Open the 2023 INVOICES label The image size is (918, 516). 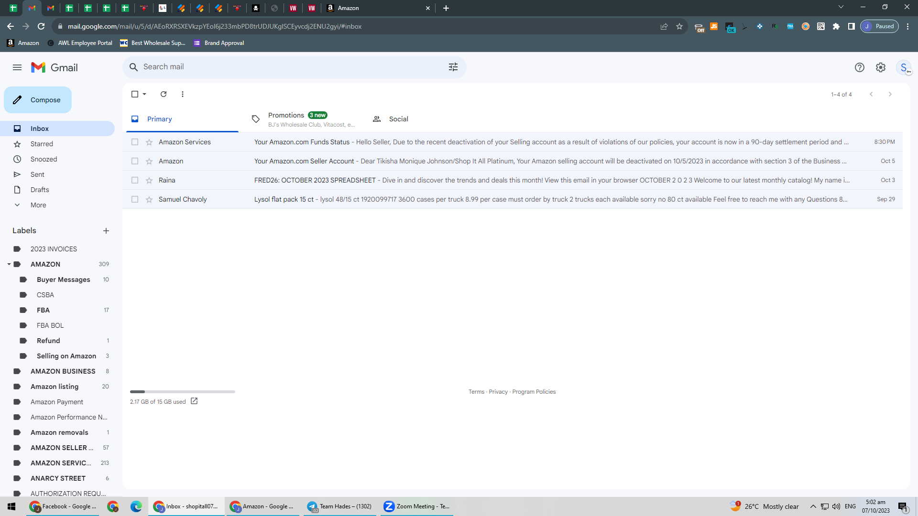[x=54, y=249]
